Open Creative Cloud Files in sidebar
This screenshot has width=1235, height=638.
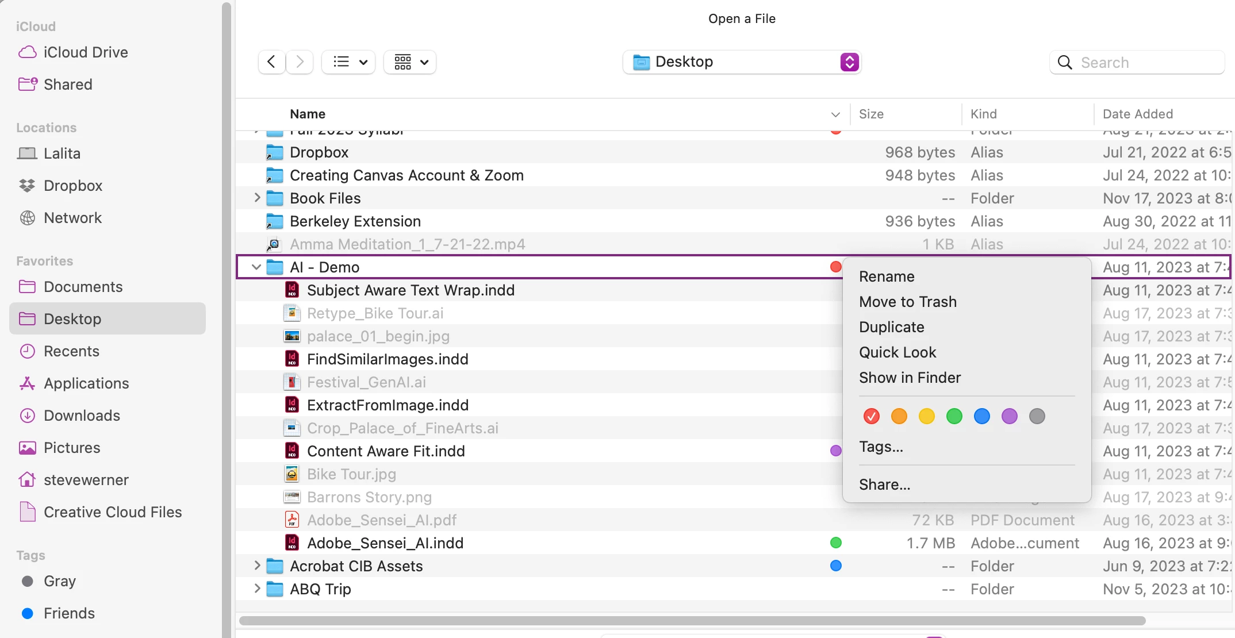pyautogui.click(x=112, y=512)
